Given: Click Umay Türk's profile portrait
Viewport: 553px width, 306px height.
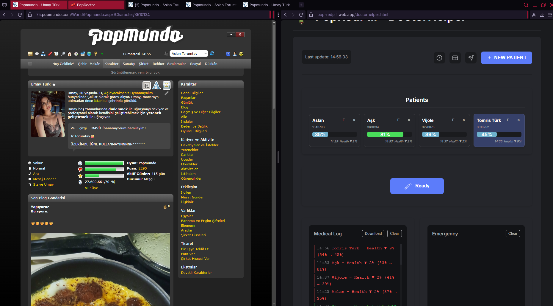Looking at the screenshot, I should pos(48,114).
